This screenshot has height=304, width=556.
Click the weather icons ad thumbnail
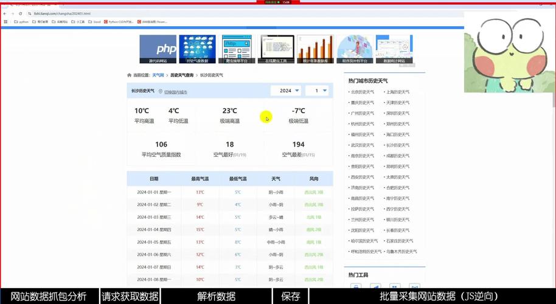click(x=197, y=49)
